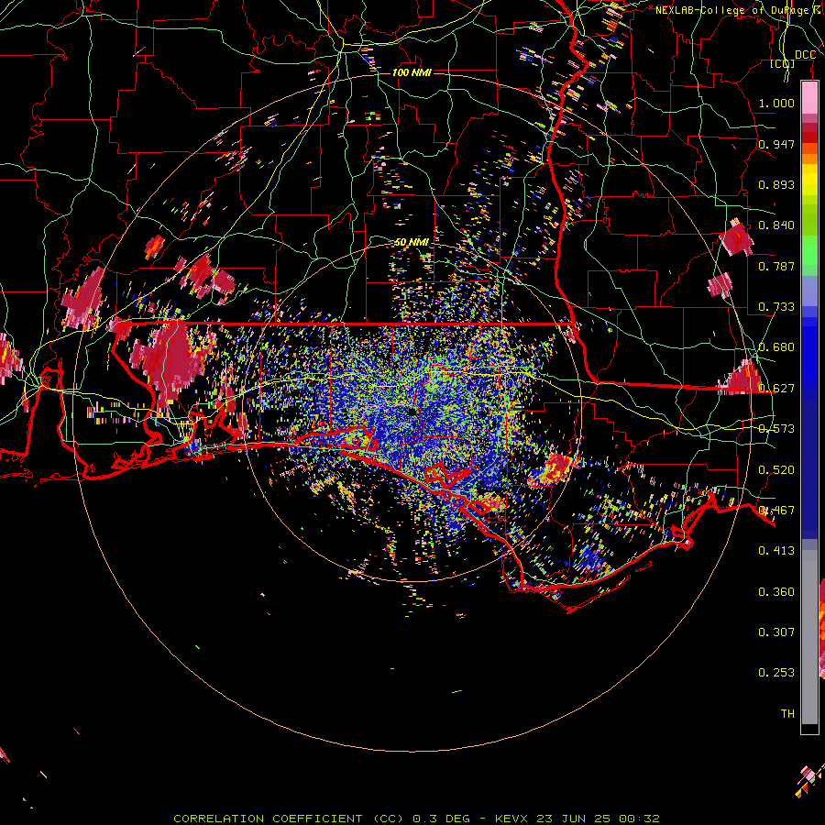
Task: Select the 0.467 value on the scale
Action: [x=776, y=511]
